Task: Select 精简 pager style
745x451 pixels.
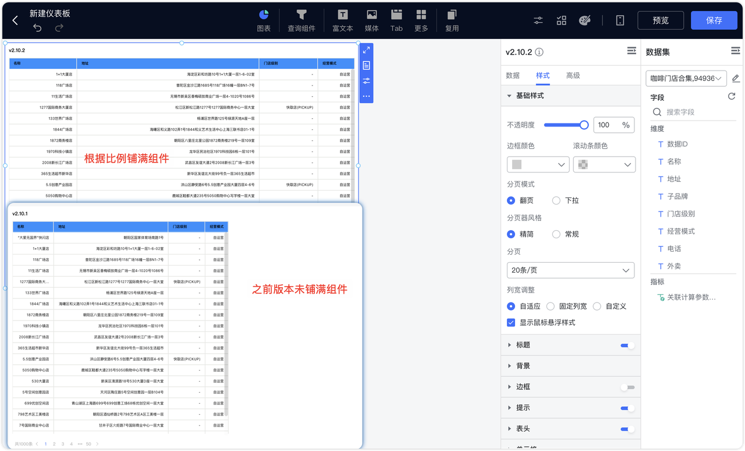Action: click(511, 234)
